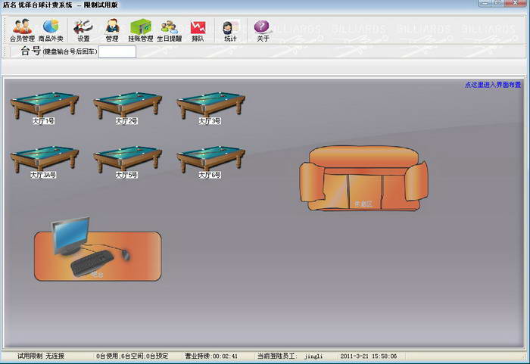Open 会员管理 member management icon

(22, 30)
